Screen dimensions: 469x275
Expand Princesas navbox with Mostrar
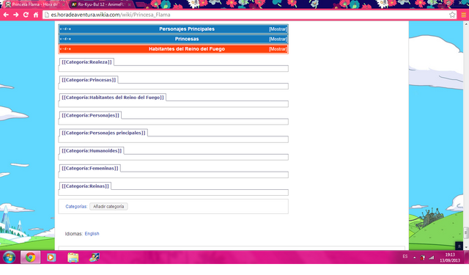point(278,39)
